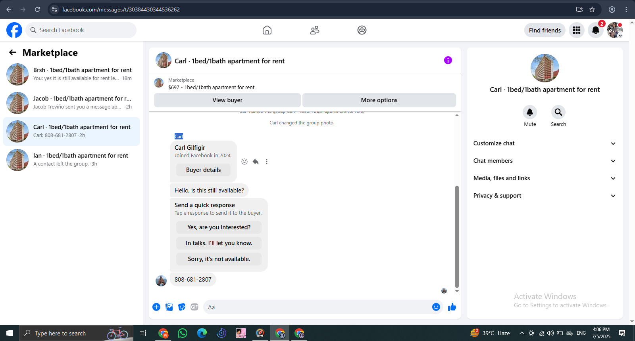Reload the browser page

[37, 10]
